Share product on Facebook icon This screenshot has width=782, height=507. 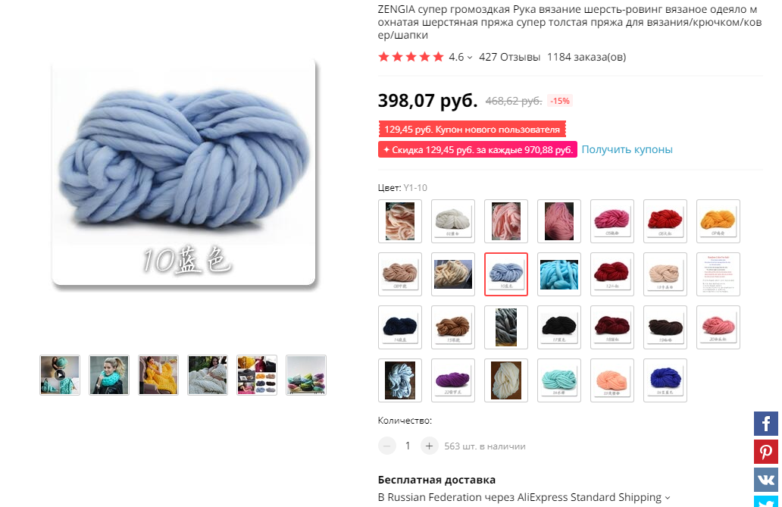point(765,424)
